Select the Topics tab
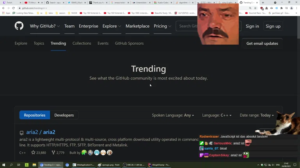Screen dimensions: 300x168 tap(39, 43)
